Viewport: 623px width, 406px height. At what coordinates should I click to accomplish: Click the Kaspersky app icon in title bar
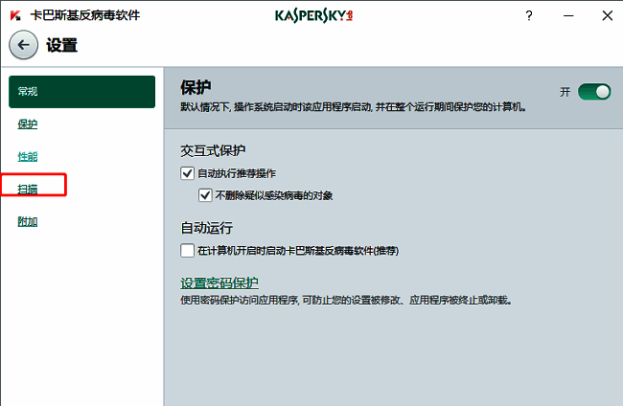click(15, 15)
